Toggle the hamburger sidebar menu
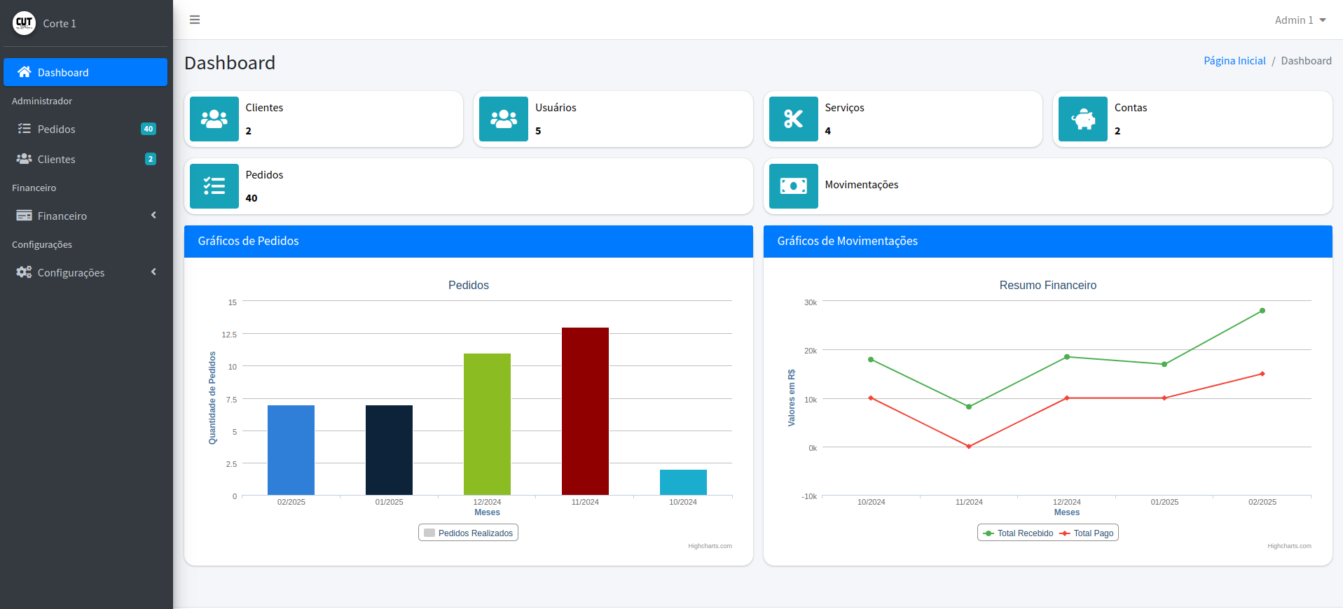The height and width of the screenshot is (609, 1343). 195,20
